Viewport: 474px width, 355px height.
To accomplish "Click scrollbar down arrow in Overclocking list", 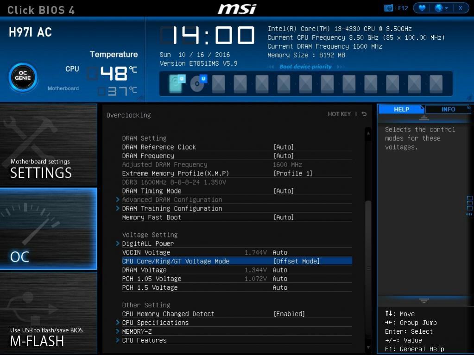I will click(368, 348).
